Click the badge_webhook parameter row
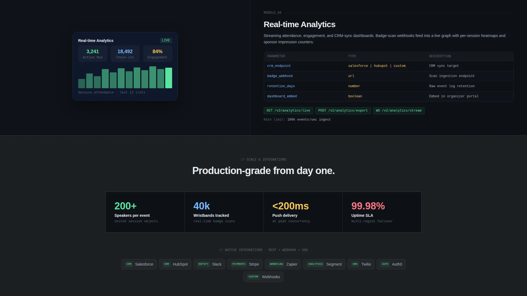The image size is (527, 296). click(x=389, y=76)
